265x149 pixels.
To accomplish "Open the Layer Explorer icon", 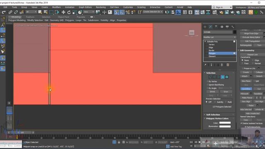I will [190, 12].
